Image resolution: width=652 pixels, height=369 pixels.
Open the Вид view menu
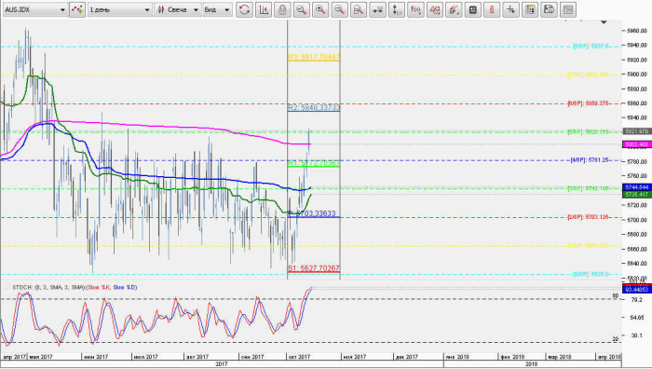[x=217, y=9]
